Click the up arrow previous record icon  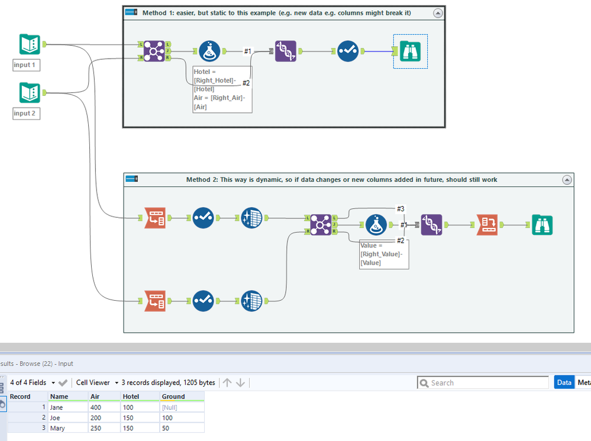pos(227,382)
